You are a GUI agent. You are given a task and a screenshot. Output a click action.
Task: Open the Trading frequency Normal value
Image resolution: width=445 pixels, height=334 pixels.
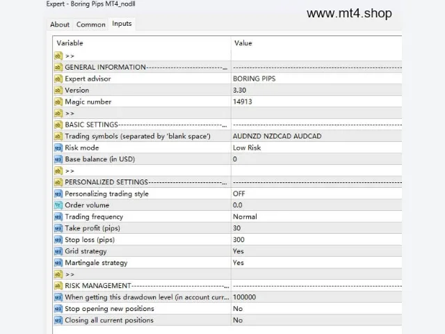point(245,216)
